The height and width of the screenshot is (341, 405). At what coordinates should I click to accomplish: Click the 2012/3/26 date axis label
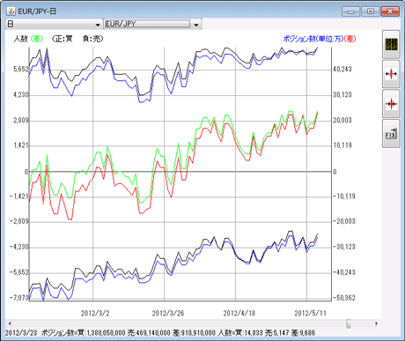point(168,313)
